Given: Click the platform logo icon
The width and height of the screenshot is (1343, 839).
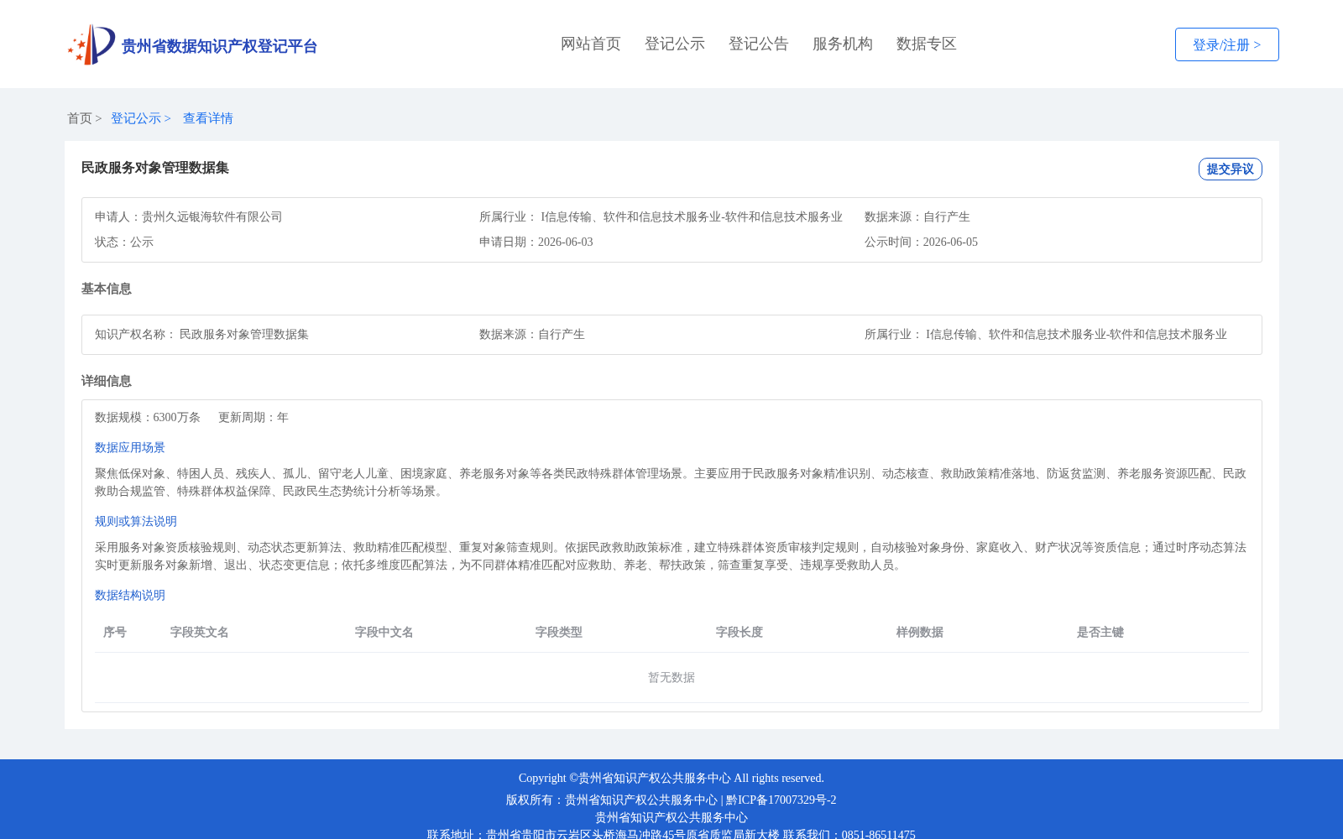Looking at the screenshot, I should pos(91,44).
